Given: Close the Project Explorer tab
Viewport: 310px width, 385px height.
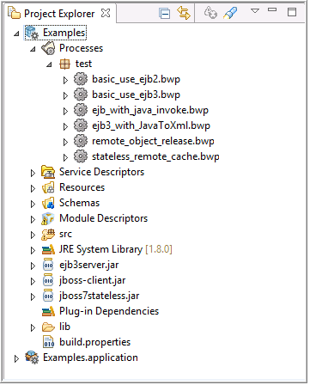Looking at the screenshot, I should [106, 13].
